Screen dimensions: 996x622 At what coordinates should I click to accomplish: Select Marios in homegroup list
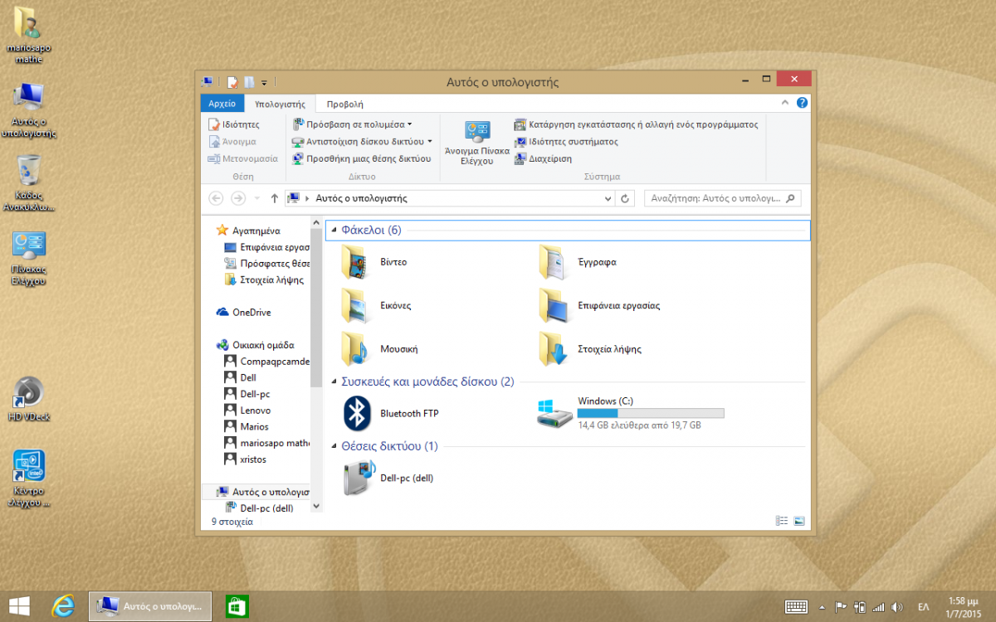(x=254, y=426)
